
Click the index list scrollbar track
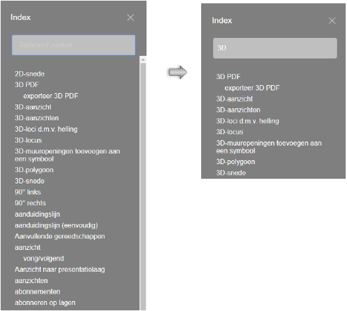[143, 186]
